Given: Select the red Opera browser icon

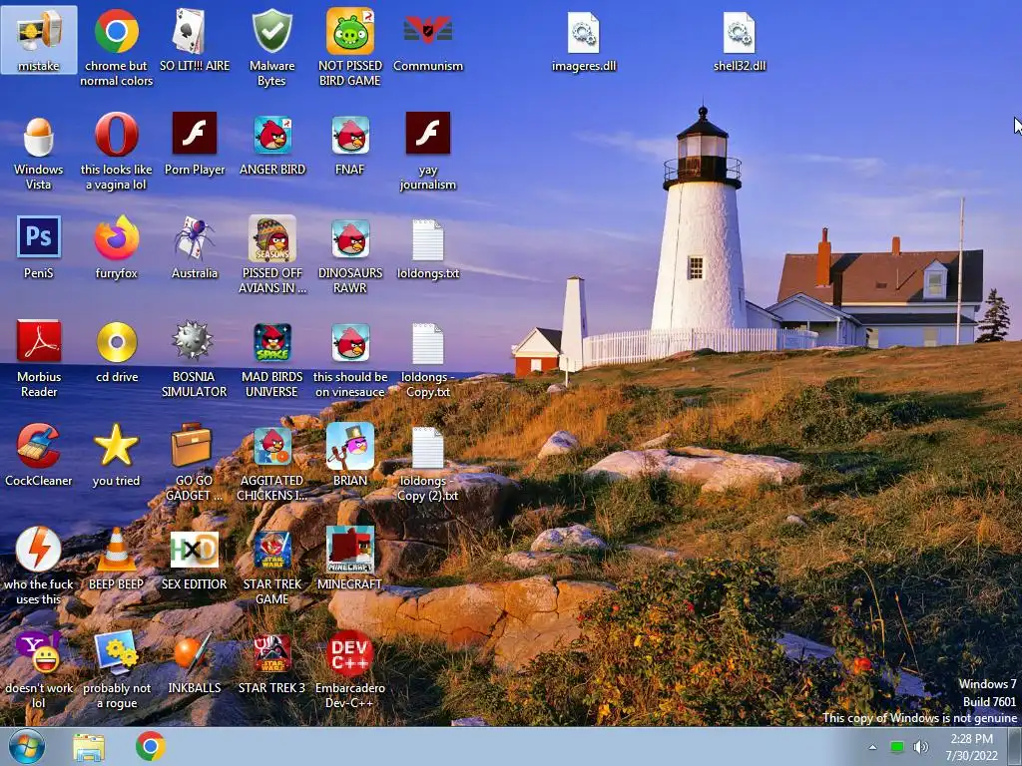Looking at the screenshot, I should pyautogui.click(x=116, y=153).
